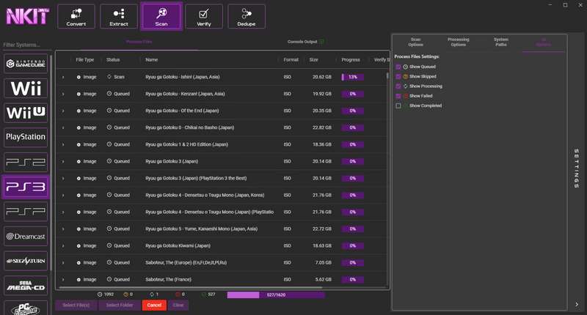Viewport: 587px width, 315px height.
Task: Expand the Ryuu ga Gotoku - Kenzan! row
Action: pyautogui.click(x=63, y=94)
